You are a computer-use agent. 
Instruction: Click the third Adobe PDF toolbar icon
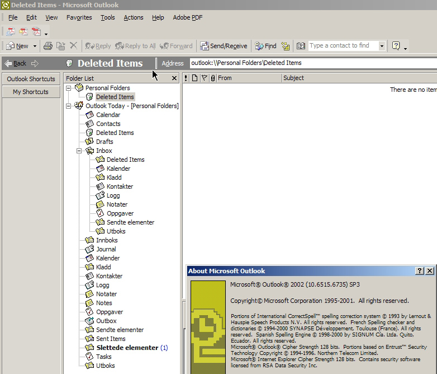click(36, 31)
